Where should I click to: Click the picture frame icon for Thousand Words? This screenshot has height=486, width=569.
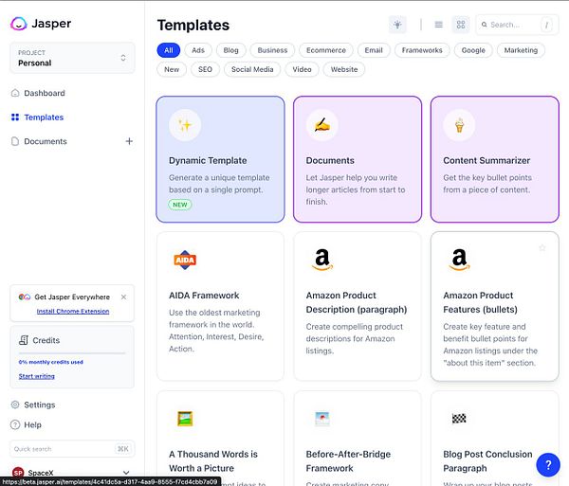coord(185,419)
